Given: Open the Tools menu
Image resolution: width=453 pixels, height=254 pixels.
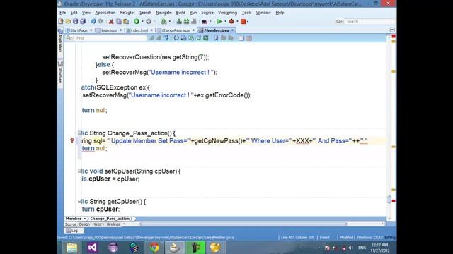Looking at the screenshot, I should [246, 13].
